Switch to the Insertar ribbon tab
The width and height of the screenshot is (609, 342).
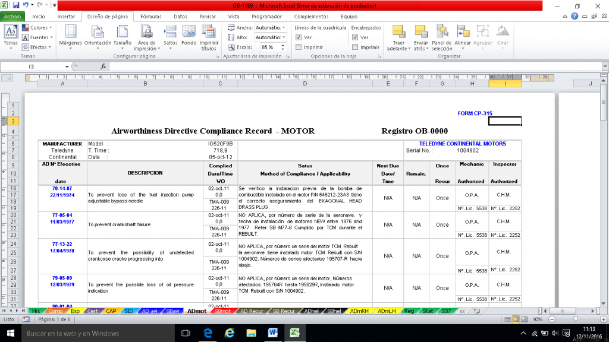66,16
